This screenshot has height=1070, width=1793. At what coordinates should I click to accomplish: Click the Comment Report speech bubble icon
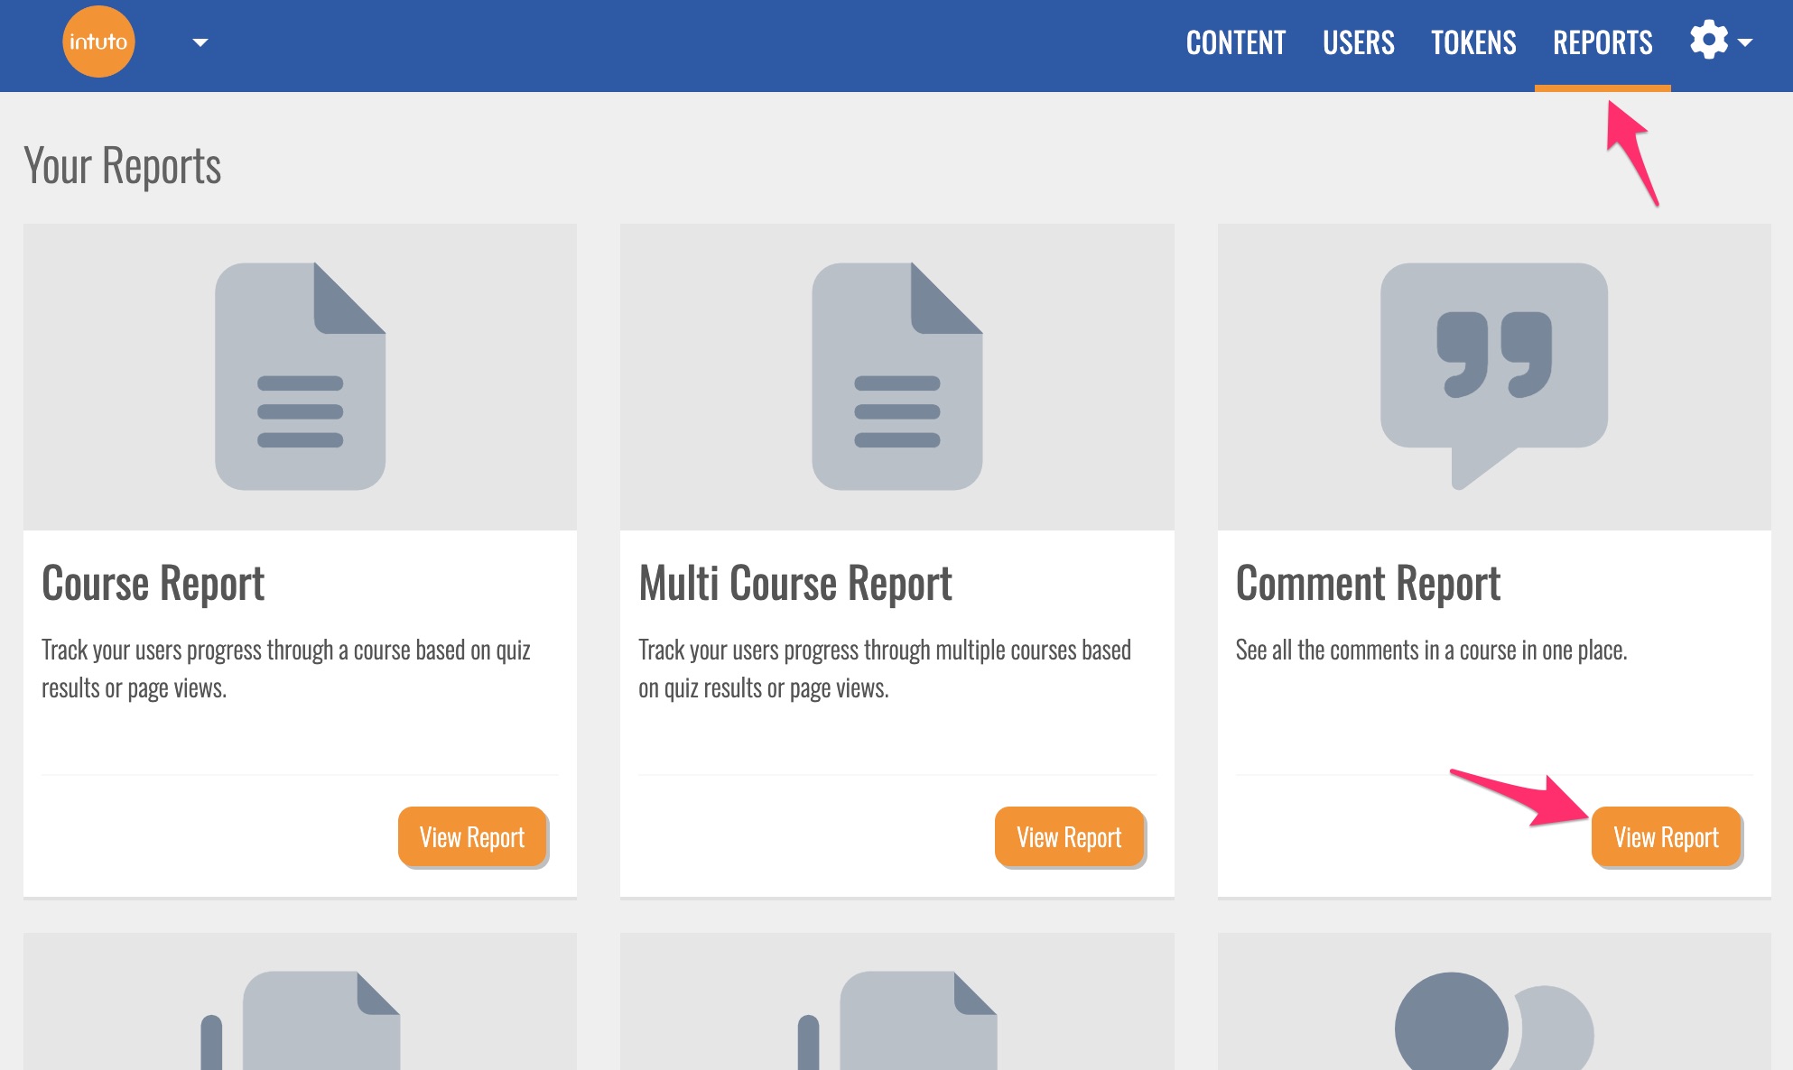tap(1493, 370)
